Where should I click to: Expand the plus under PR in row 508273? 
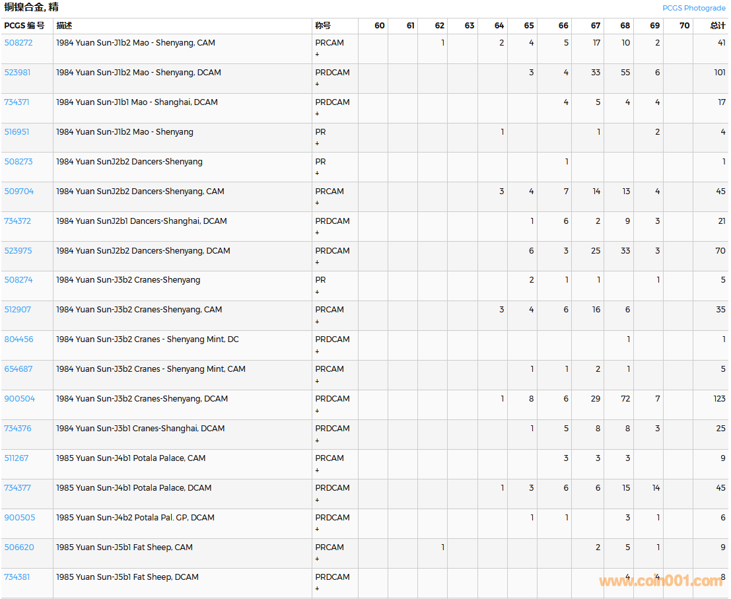[x=317, y=174]
